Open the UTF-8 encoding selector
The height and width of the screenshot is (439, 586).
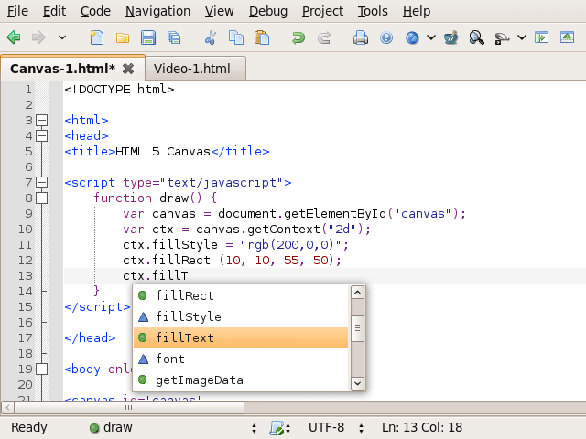[335, 427]
